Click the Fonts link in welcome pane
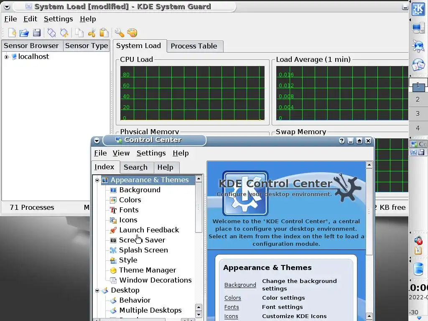The image size is (428, 321). click(232, 307)
